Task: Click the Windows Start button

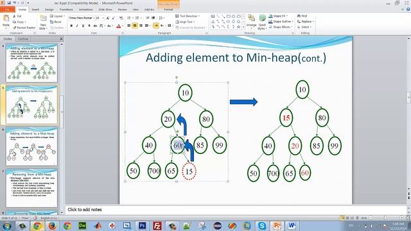Action: tap(6, 226)
